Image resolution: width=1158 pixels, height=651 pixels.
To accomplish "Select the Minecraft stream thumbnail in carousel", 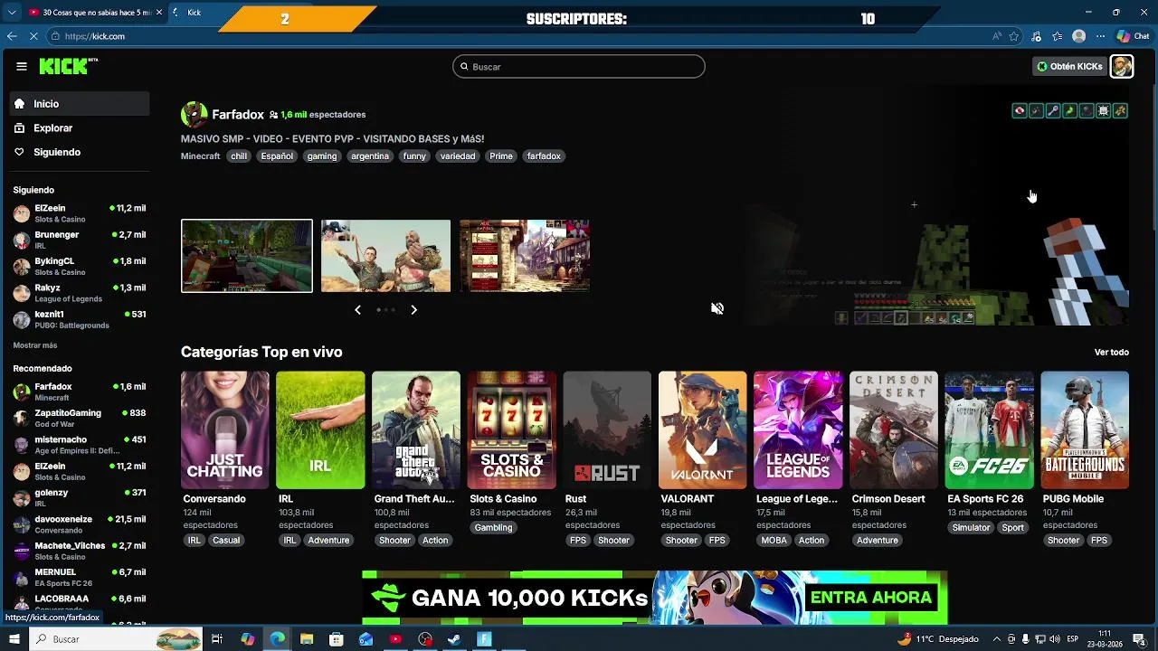I will pyautogui.click(x=247, y=256).
